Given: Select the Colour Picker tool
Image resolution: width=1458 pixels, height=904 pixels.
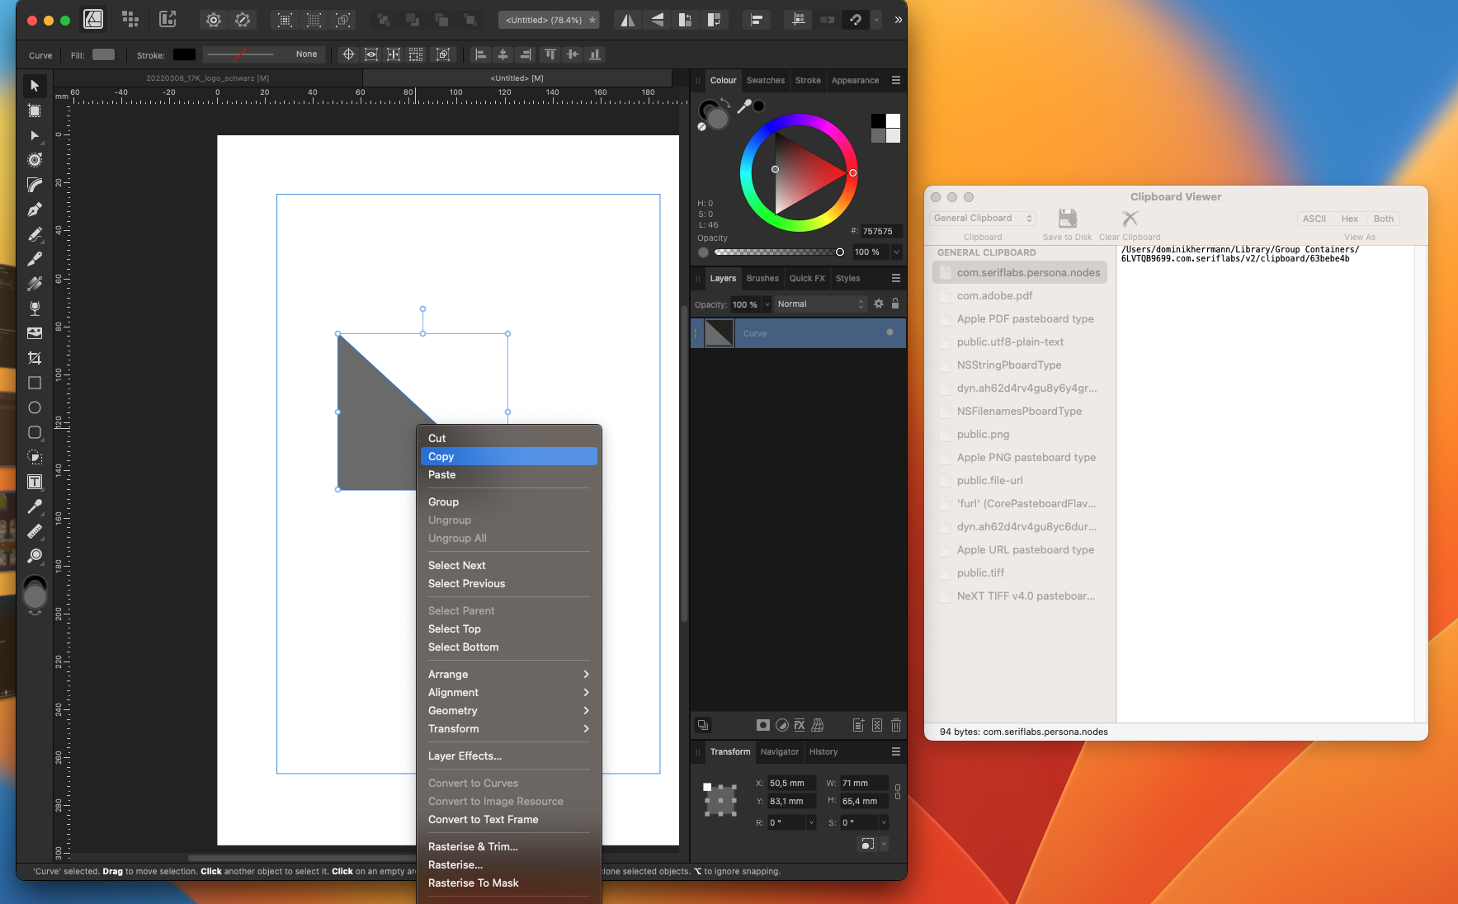Looking at the screenshot, I should point(35,506).
